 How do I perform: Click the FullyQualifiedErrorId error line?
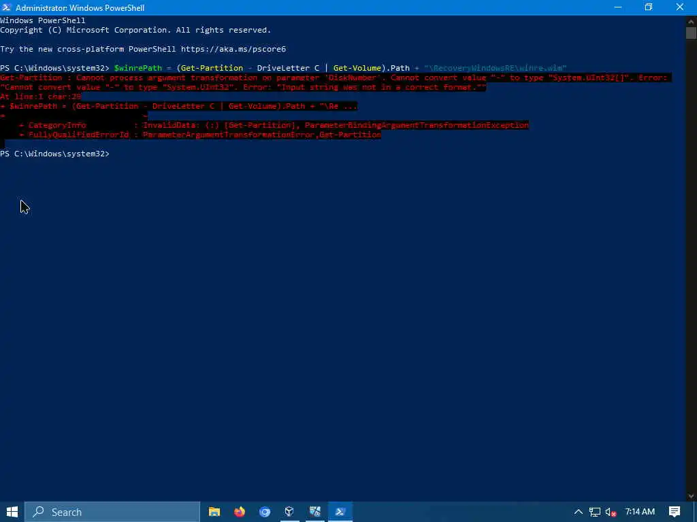200,135
